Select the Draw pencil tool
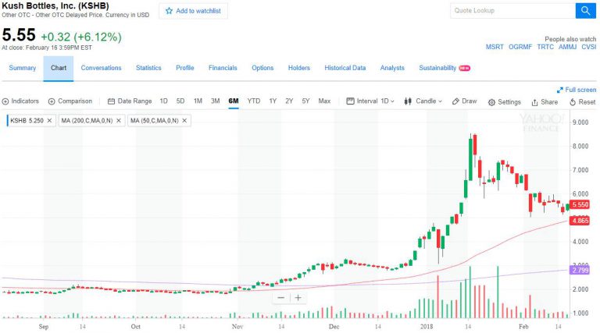600x333 pixels. (x=464, y=101)
